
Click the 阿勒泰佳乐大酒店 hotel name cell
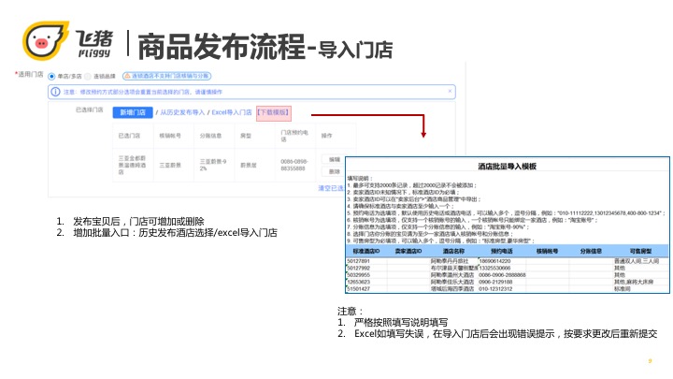pos(452,282)
